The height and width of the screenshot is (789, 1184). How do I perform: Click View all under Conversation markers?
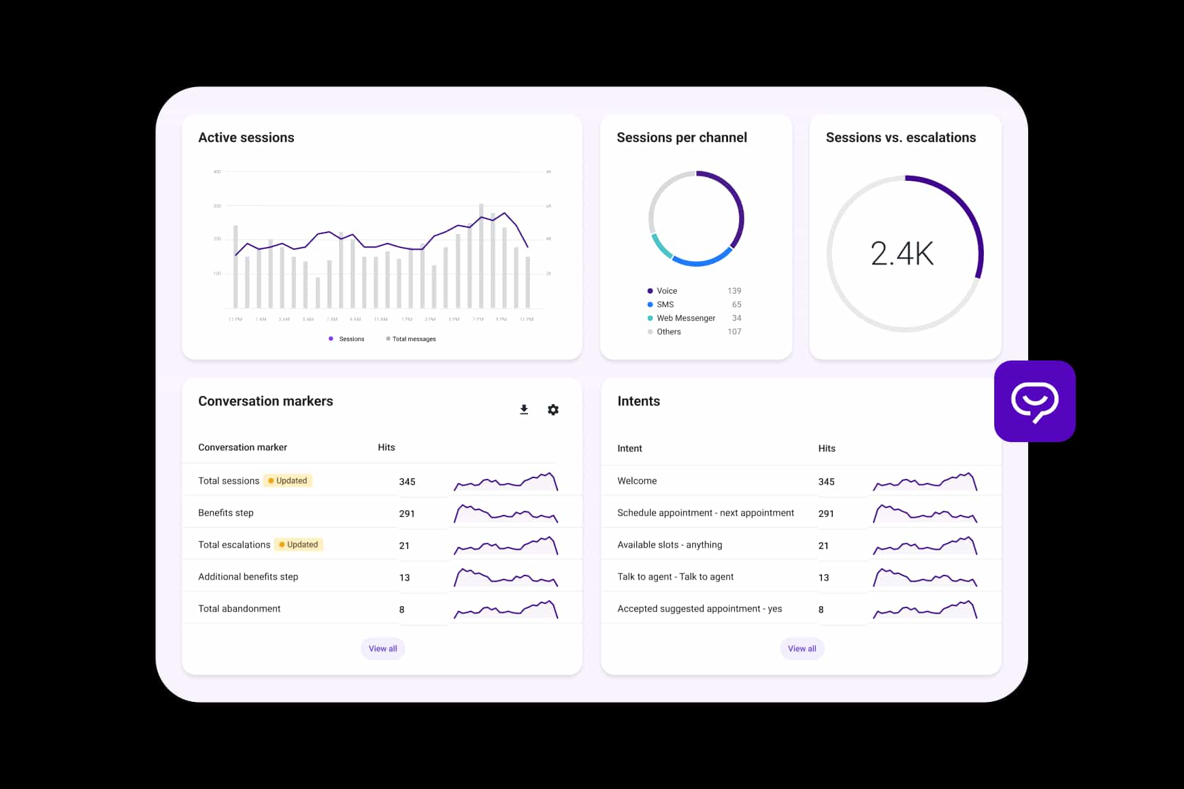382,648
